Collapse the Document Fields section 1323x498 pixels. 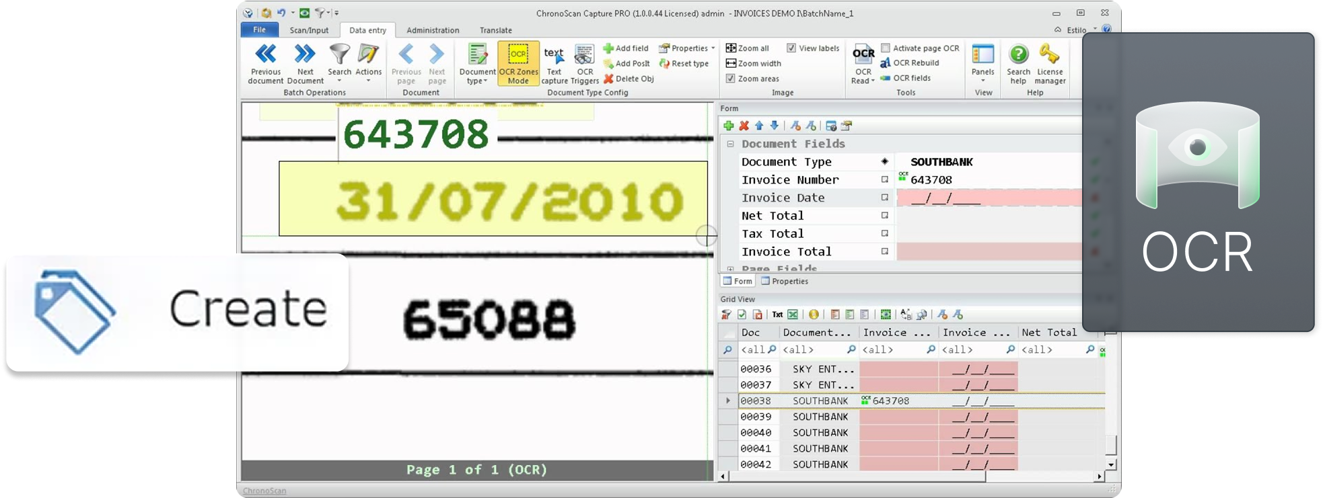tap(730, 144)
